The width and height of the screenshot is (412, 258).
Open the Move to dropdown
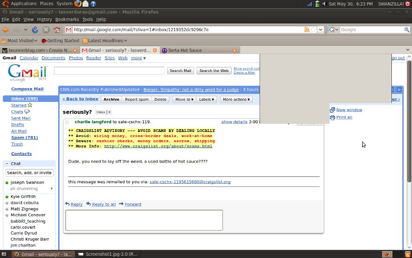tap(184, 99)
